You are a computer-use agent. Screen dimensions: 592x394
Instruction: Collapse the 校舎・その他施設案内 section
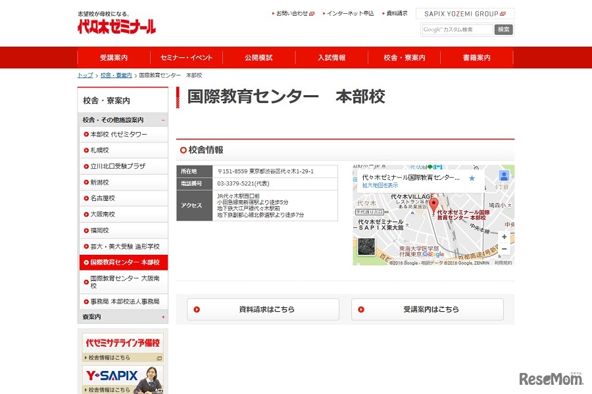162,119
